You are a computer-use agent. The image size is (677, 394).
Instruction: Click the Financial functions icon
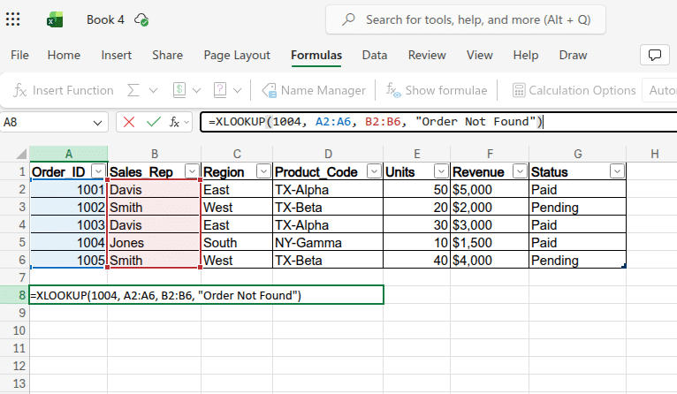(179, 90)
